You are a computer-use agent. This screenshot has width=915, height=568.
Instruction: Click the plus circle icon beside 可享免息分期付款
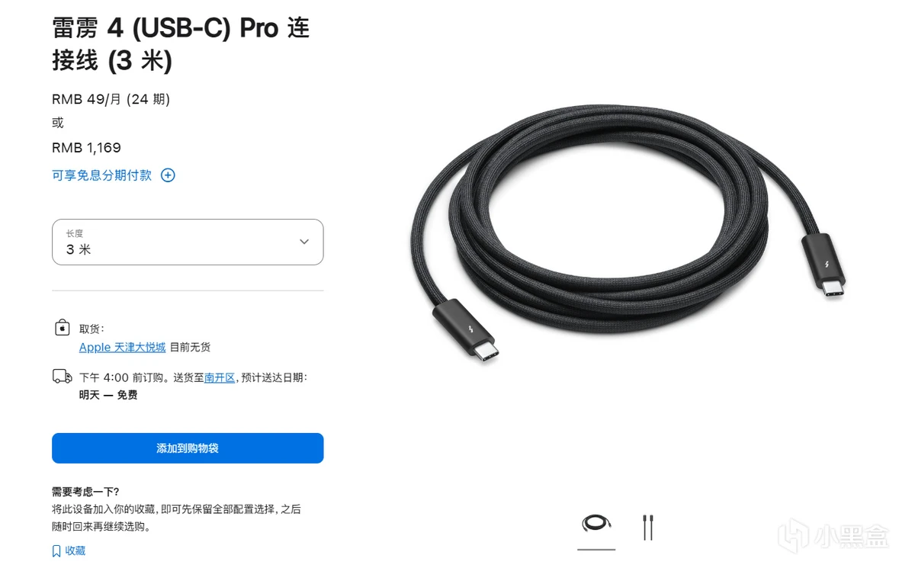pos(168,175)
